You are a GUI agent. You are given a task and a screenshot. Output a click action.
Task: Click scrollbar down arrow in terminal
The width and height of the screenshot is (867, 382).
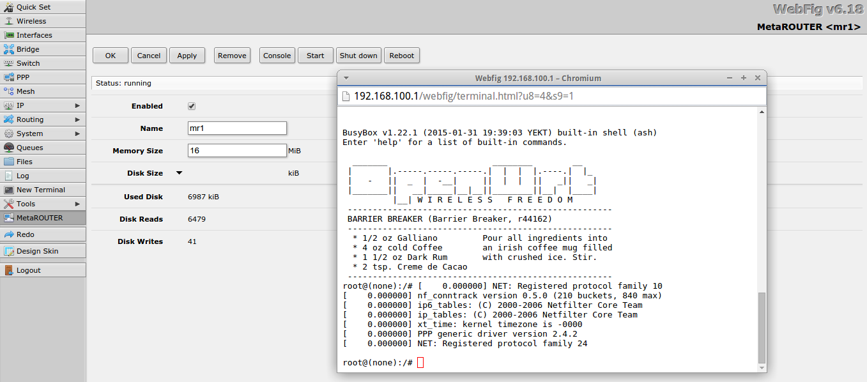[761, 368]
